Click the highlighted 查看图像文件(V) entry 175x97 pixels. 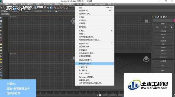pyautogui.click(x=94, y=64)
